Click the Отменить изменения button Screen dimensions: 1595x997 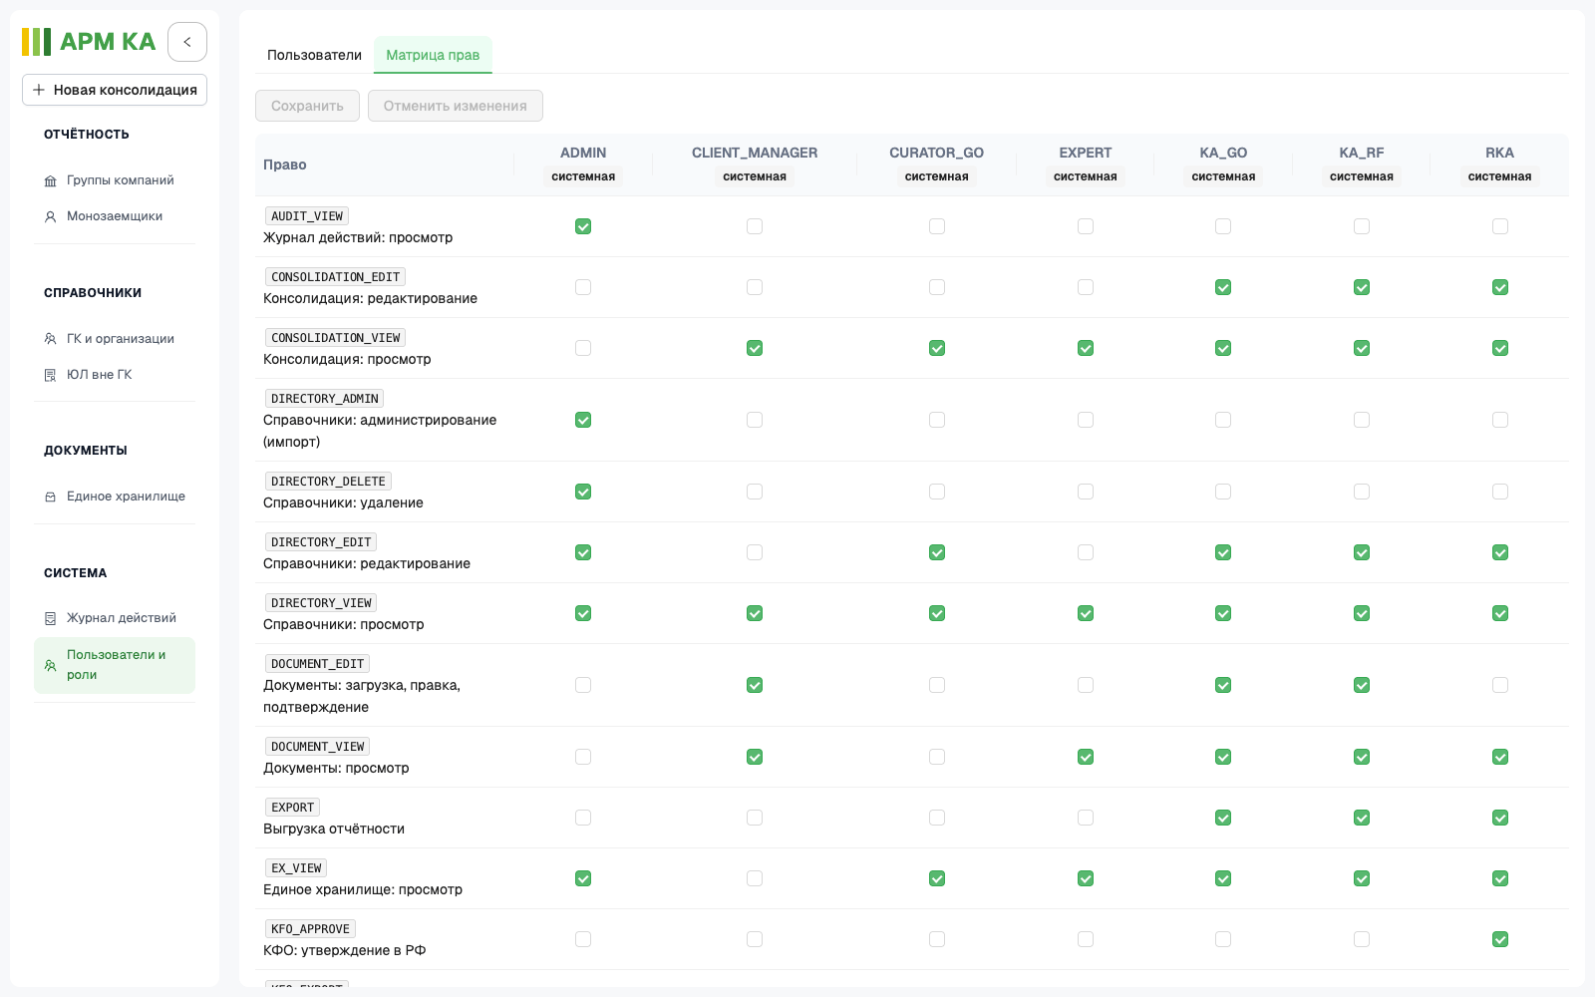point(456,106)
